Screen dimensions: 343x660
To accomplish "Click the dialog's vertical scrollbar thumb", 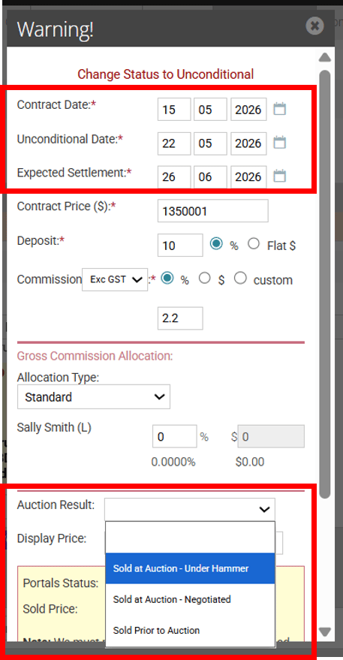I will 325,284.
